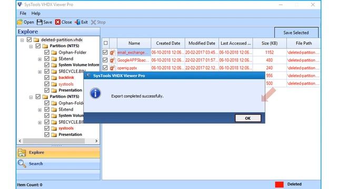Toggle the second Partition (NTFS) checkbox
The height and width of the screenshot is (189, 337).
coord(38,97)
